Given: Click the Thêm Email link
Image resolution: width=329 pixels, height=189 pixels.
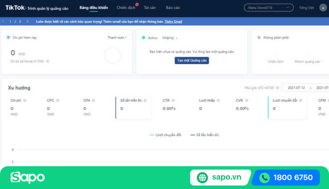Looking at the screenshot, I should pos(173,21).
